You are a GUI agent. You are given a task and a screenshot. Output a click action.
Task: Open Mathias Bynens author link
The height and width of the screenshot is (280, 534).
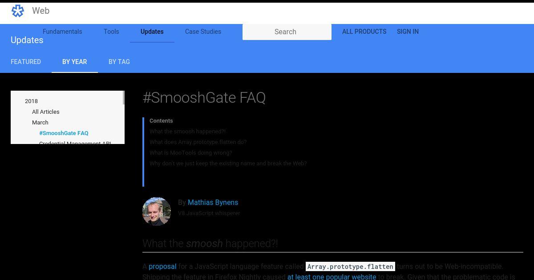click(213, 202)
